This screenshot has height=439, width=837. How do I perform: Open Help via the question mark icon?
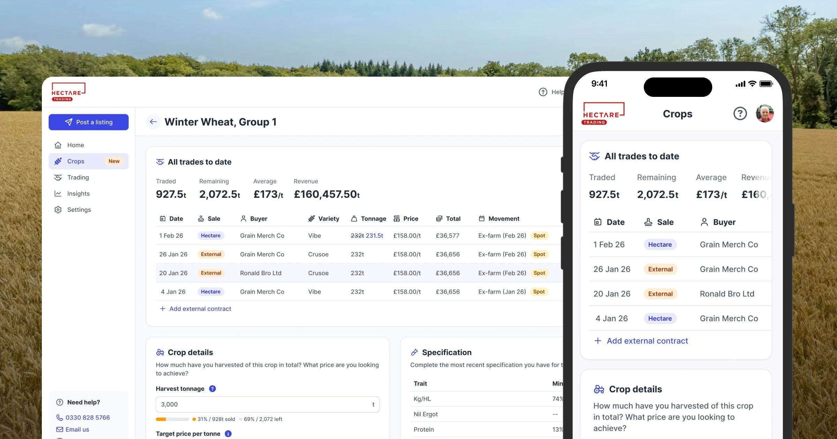[543, 92]
